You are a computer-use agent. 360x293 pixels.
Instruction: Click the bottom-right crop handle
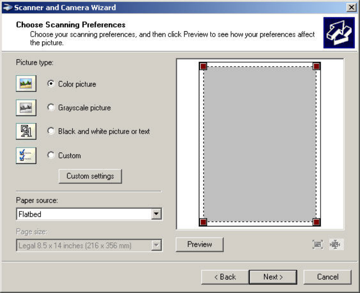[316, 222]
